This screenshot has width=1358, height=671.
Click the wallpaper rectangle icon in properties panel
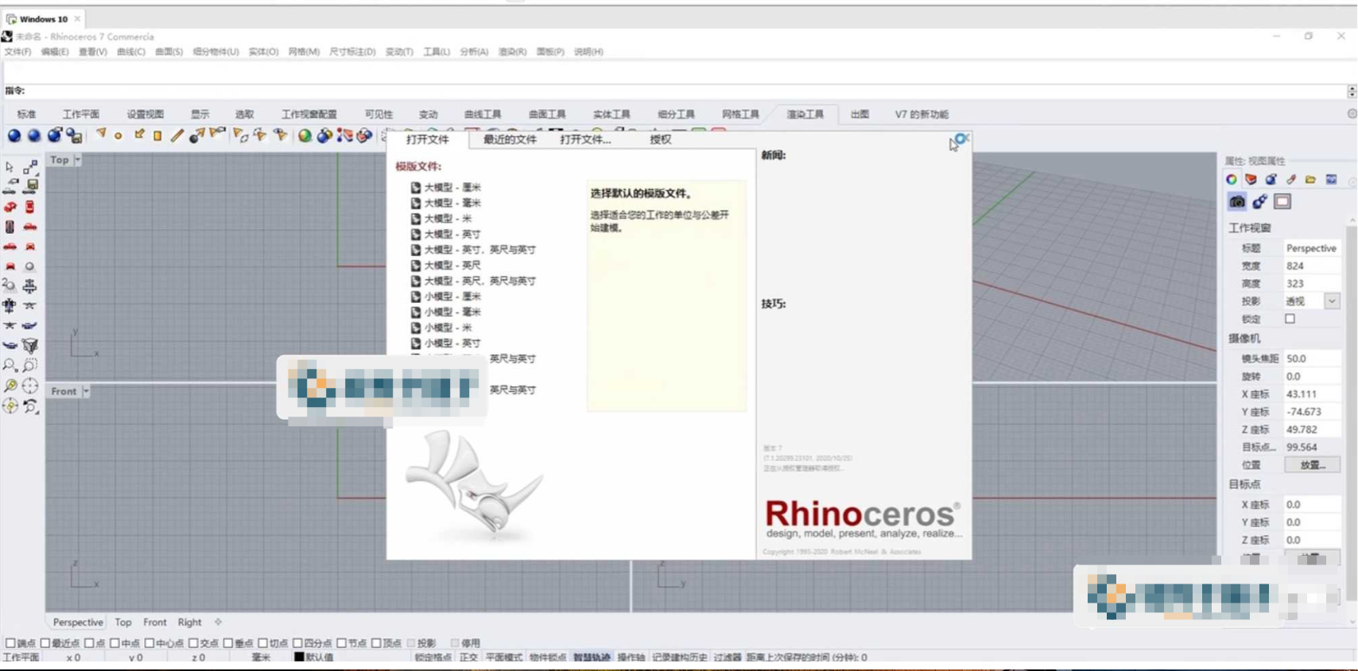(x=1282, y=202)
